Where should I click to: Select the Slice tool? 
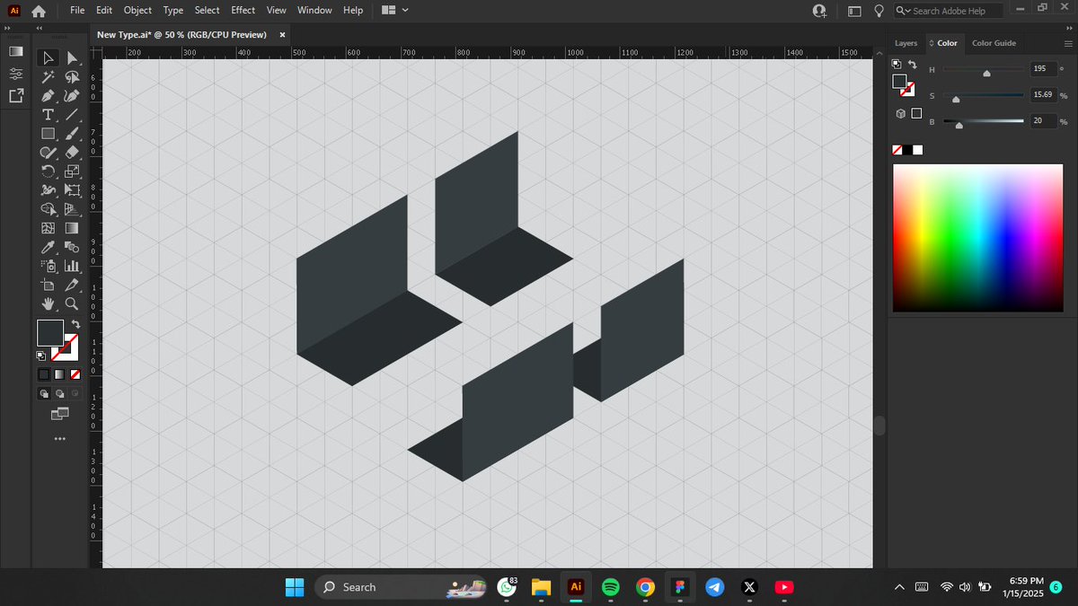72,285
